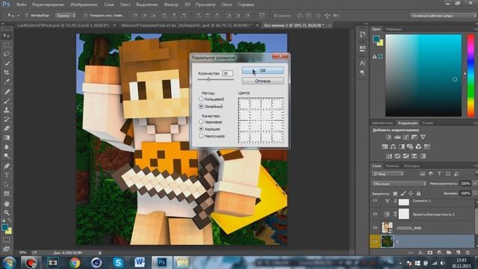
Task: Lock transparent pixels checker icon in Layers
Action: [395, 194]
